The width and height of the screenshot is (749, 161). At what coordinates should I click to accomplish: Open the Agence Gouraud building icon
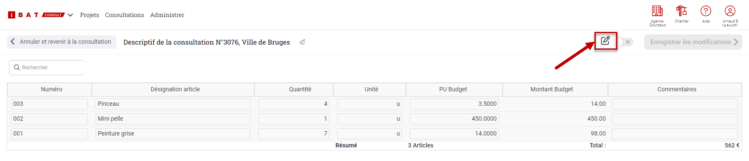[x=657, y=11]
